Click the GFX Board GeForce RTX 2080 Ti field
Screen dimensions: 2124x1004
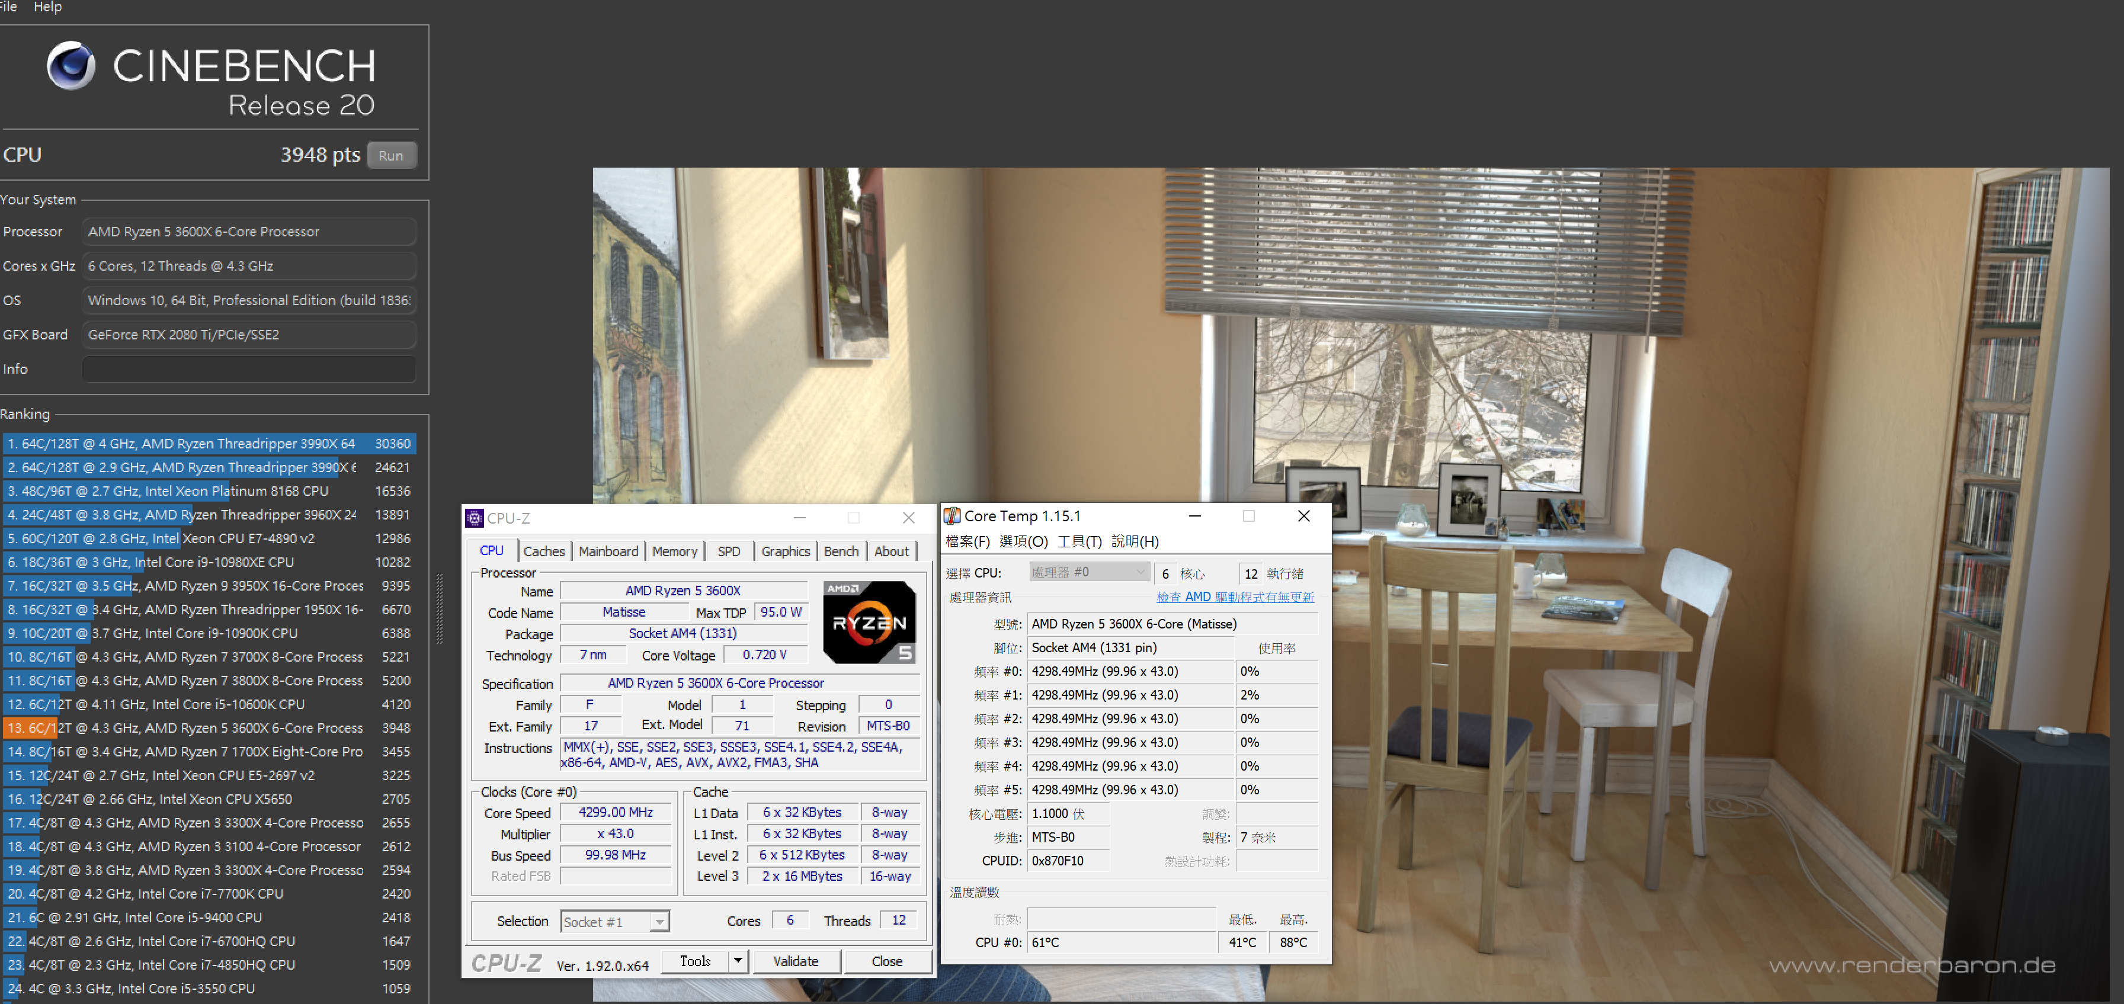[248, 335]
